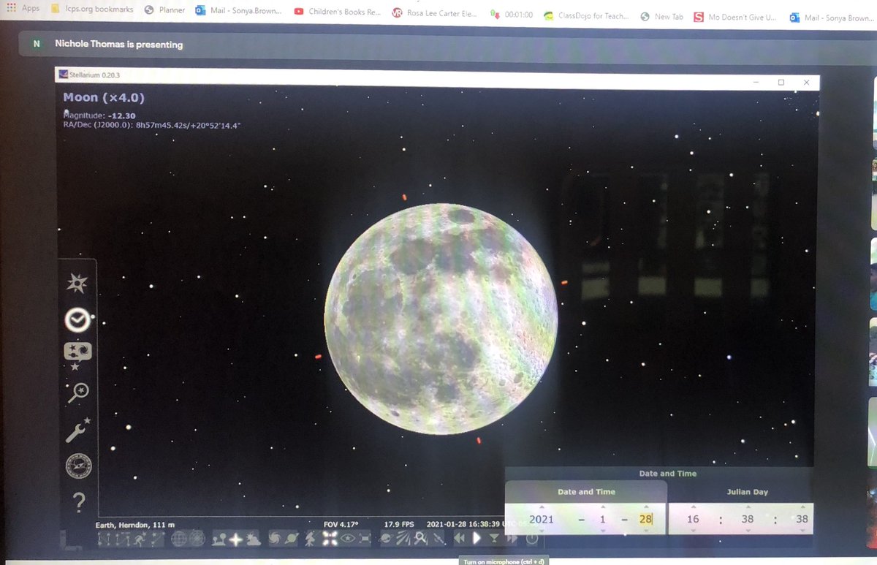
Task: Click Earth, Herndon, 111 m location text
Action: pos(135,525)
